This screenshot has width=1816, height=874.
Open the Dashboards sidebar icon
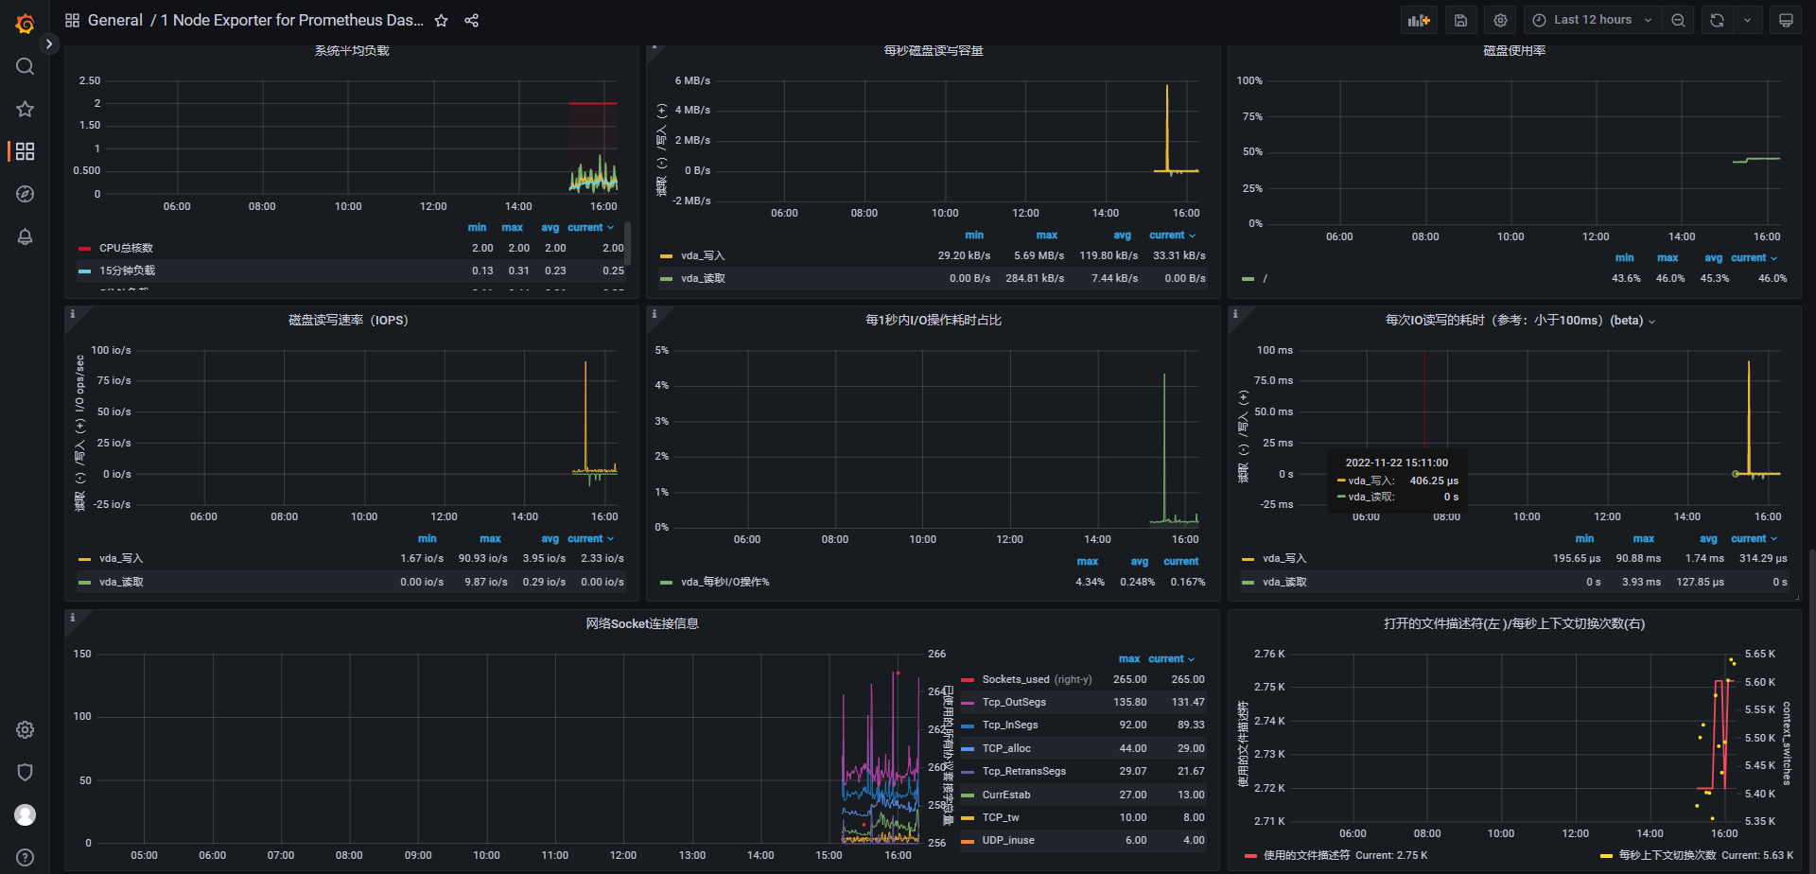point(26,151)
